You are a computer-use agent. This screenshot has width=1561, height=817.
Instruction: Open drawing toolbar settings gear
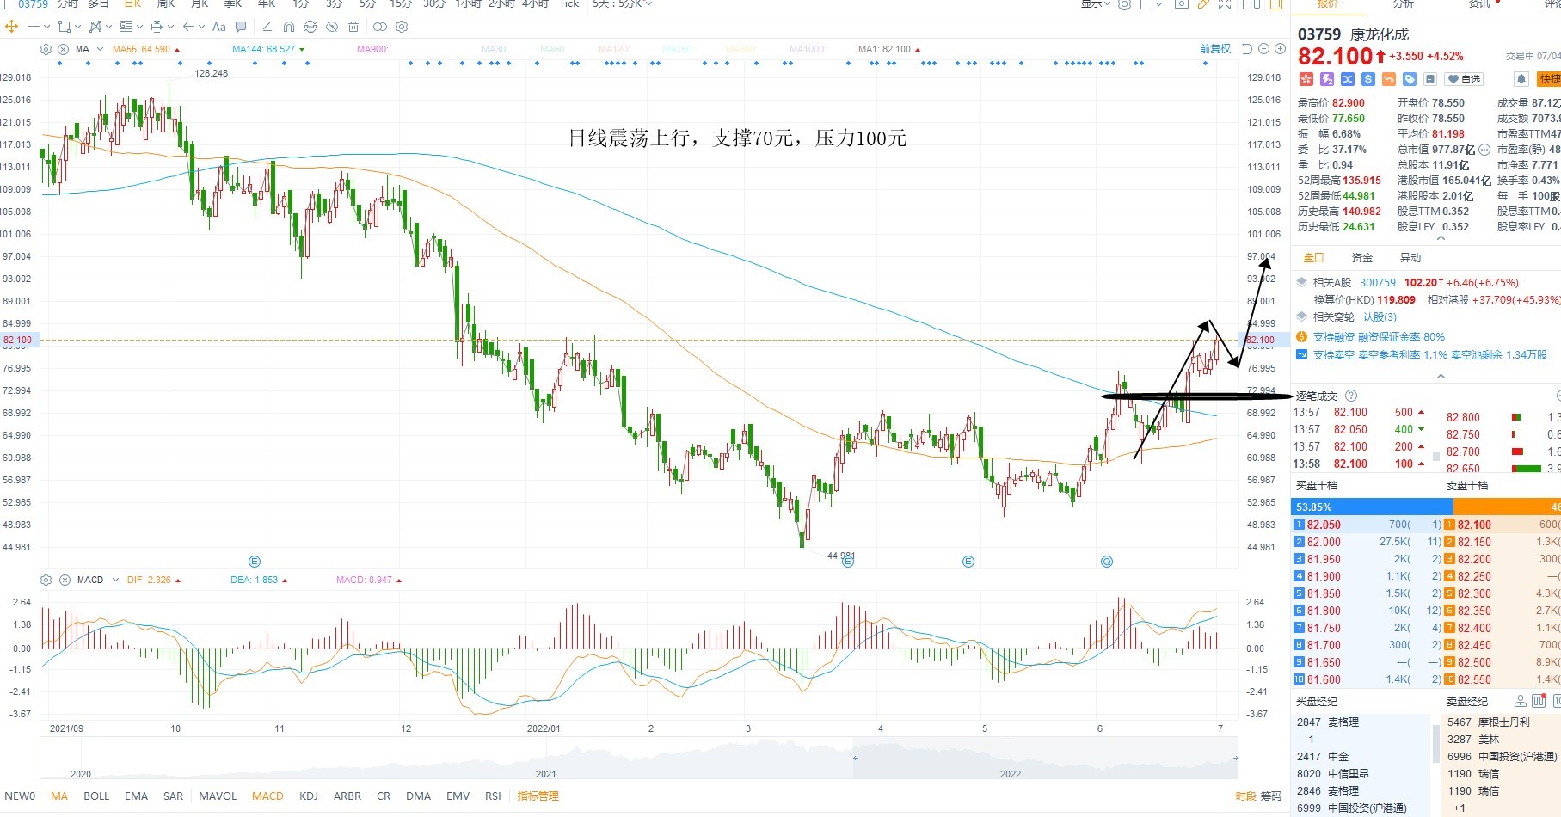coord(402,27)
